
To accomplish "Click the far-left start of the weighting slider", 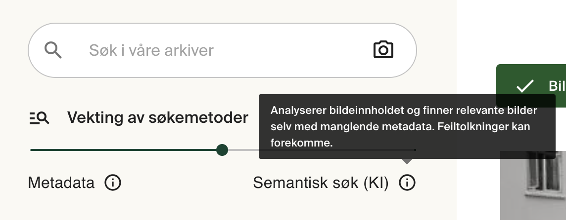I will point(32,149).
